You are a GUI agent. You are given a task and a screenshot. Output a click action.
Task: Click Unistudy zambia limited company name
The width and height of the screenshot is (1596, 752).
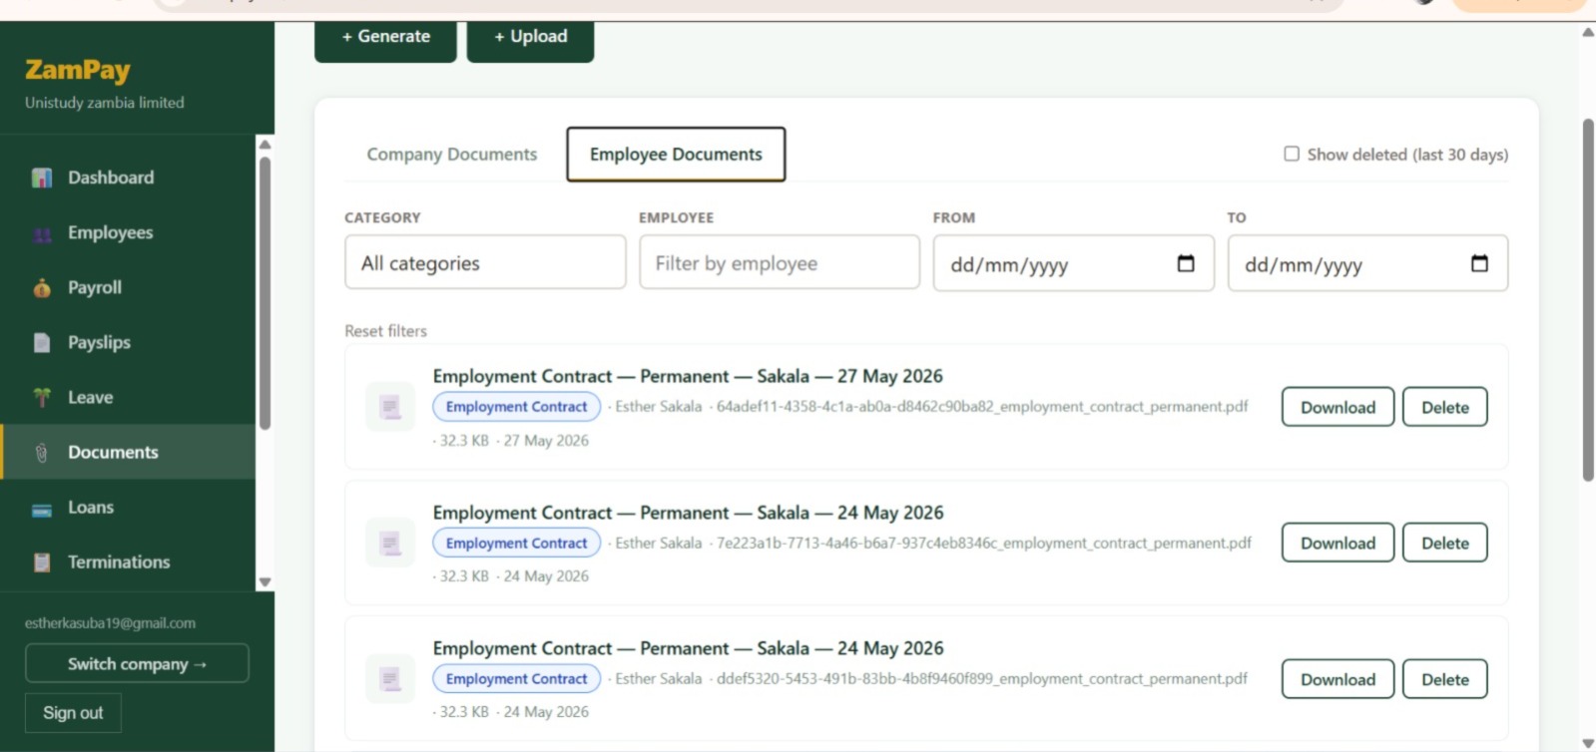tap(105, 103)
